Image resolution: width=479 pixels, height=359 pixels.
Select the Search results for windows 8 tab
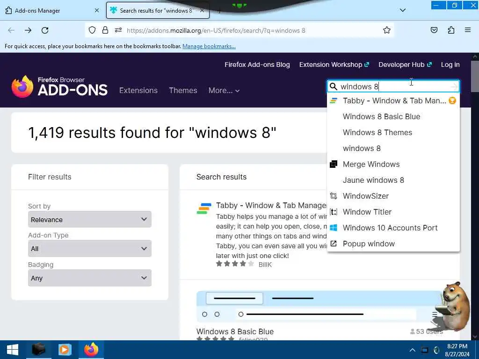158,10
